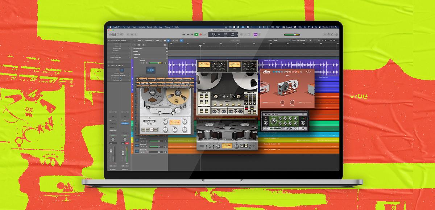Open the Drag No Overlap dropdown
Screen dimensions: 435x210
[302, 41]
